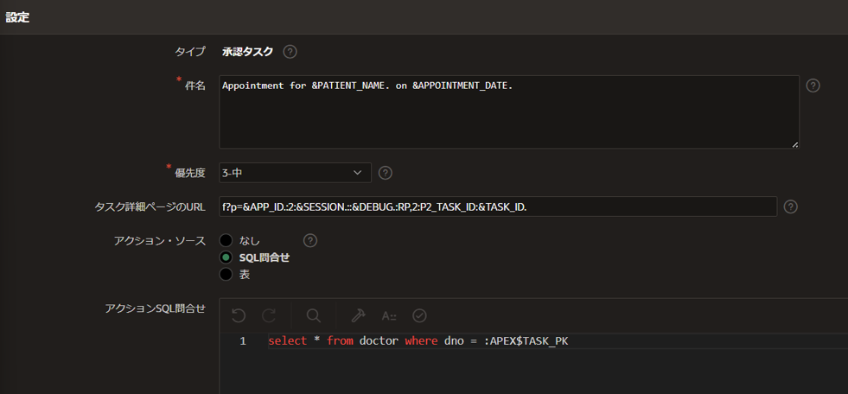Open help for タスク詳細ページのURL
The height and width of the screenshot is (394, 848).
[x=791, y=207]
